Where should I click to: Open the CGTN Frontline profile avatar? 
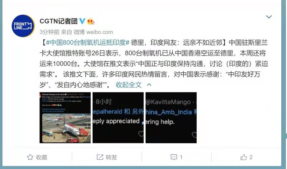pyautogui.click(x=23, y=26)
